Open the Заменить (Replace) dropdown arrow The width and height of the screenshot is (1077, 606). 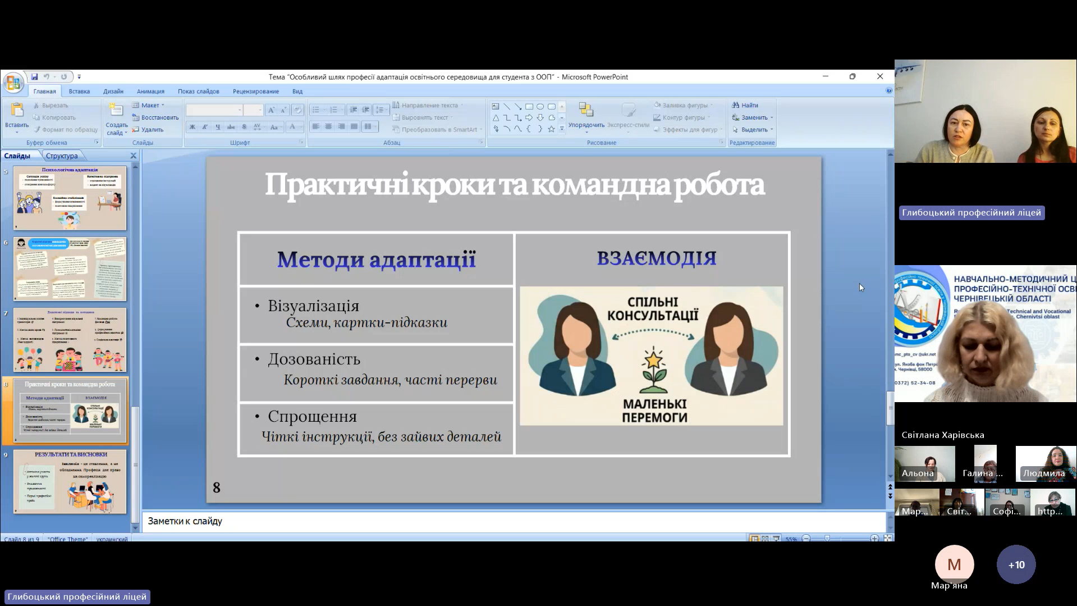click(772, 117)
